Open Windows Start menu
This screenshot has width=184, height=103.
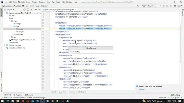2,101
